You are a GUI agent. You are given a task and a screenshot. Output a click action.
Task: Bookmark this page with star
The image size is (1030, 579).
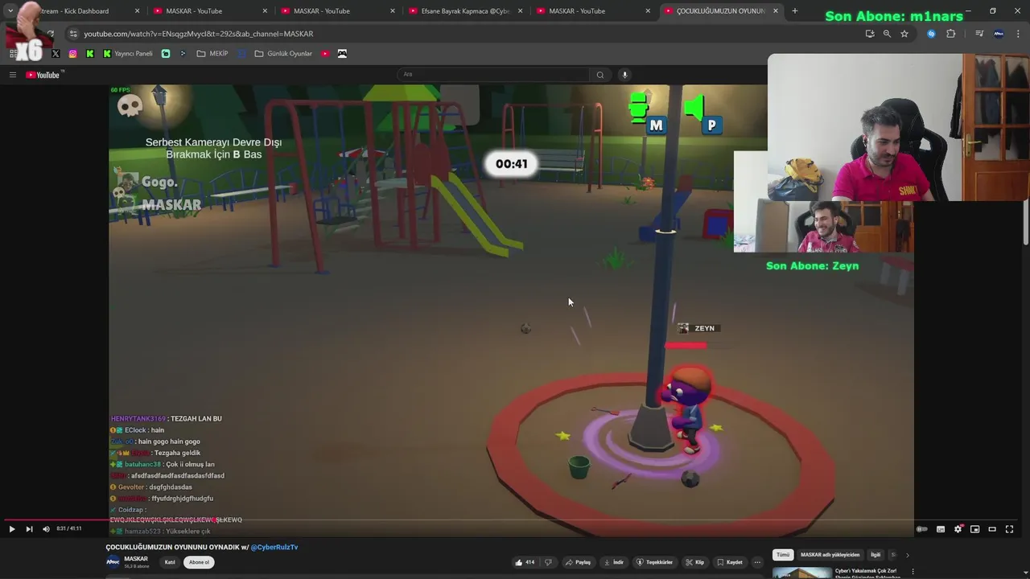904,34
